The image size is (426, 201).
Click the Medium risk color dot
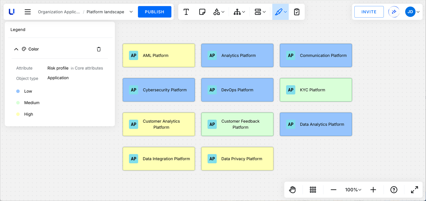coord(18,103)
